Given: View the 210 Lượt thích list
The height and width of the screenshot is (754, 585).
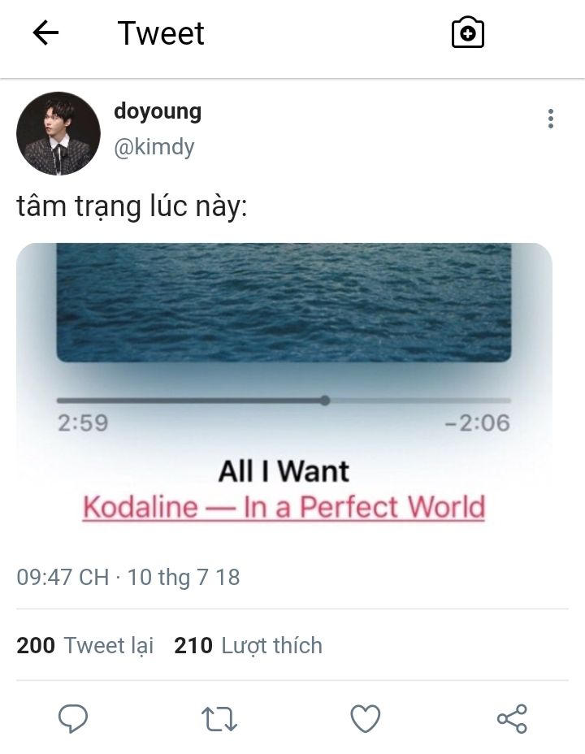Looking at the screenshot, I should [x=248, y=645].
